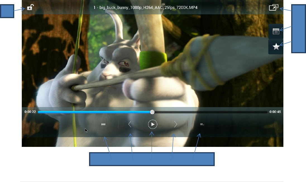Click the elapsed time 0:00:22

pyautogui.click(x=30, y=112)
